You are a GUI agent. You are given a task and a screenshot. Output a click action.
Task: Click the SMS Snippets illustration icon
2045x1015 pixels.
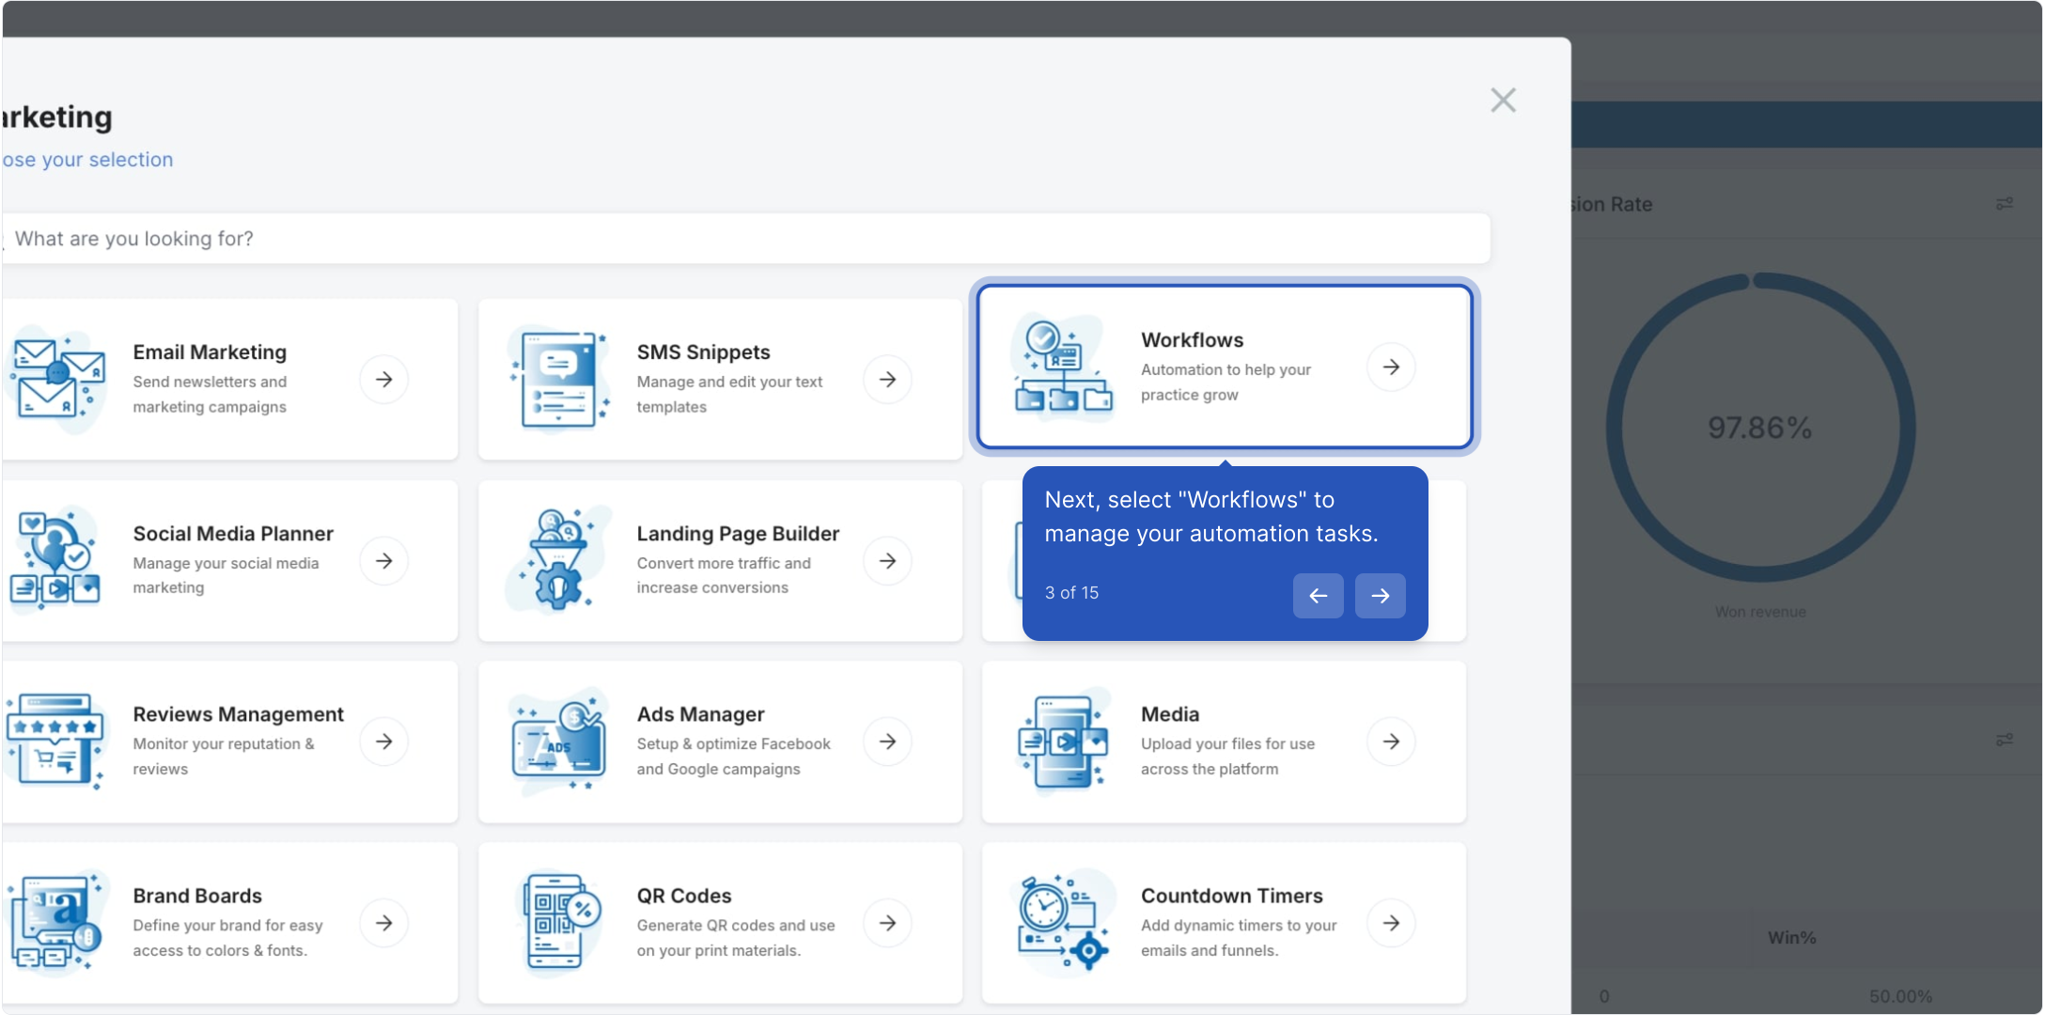(x=559, y=380)
